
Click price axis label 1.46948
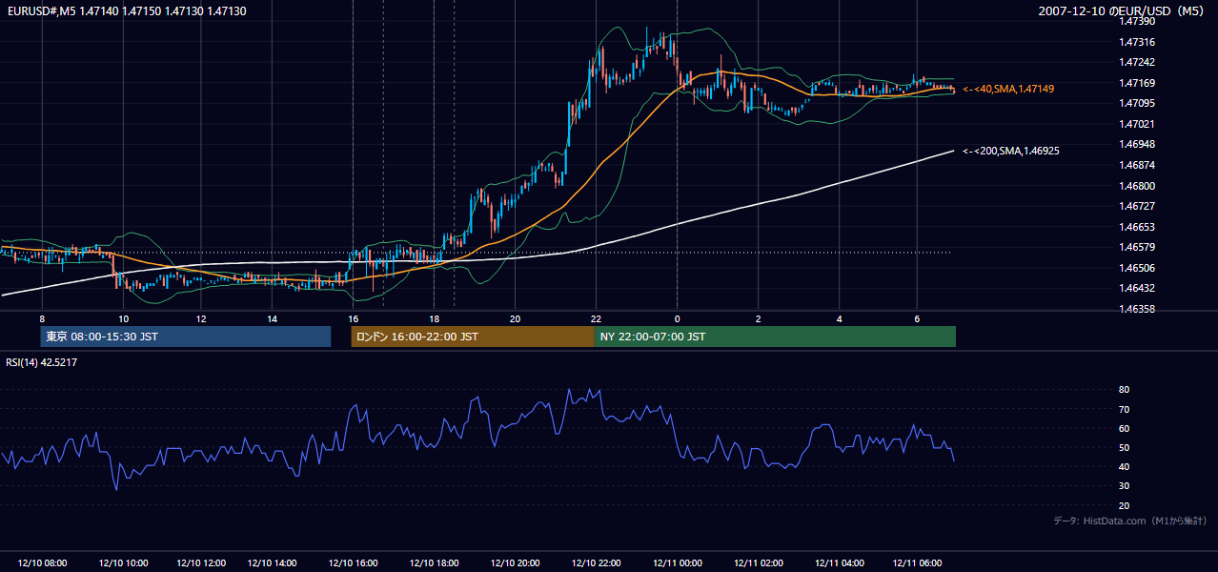1137,144
